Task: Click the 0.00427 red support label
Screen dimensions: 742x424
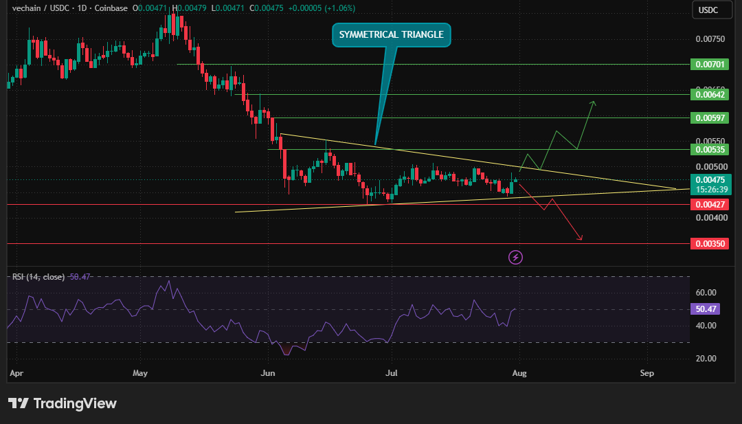Action: [709, 204]
